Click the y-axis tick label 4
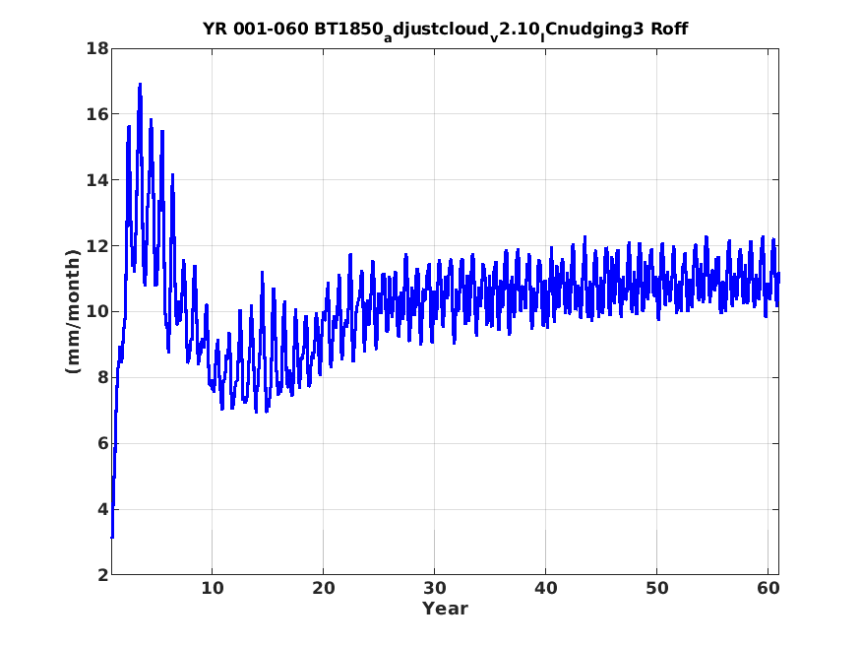 tap(103, 509)
